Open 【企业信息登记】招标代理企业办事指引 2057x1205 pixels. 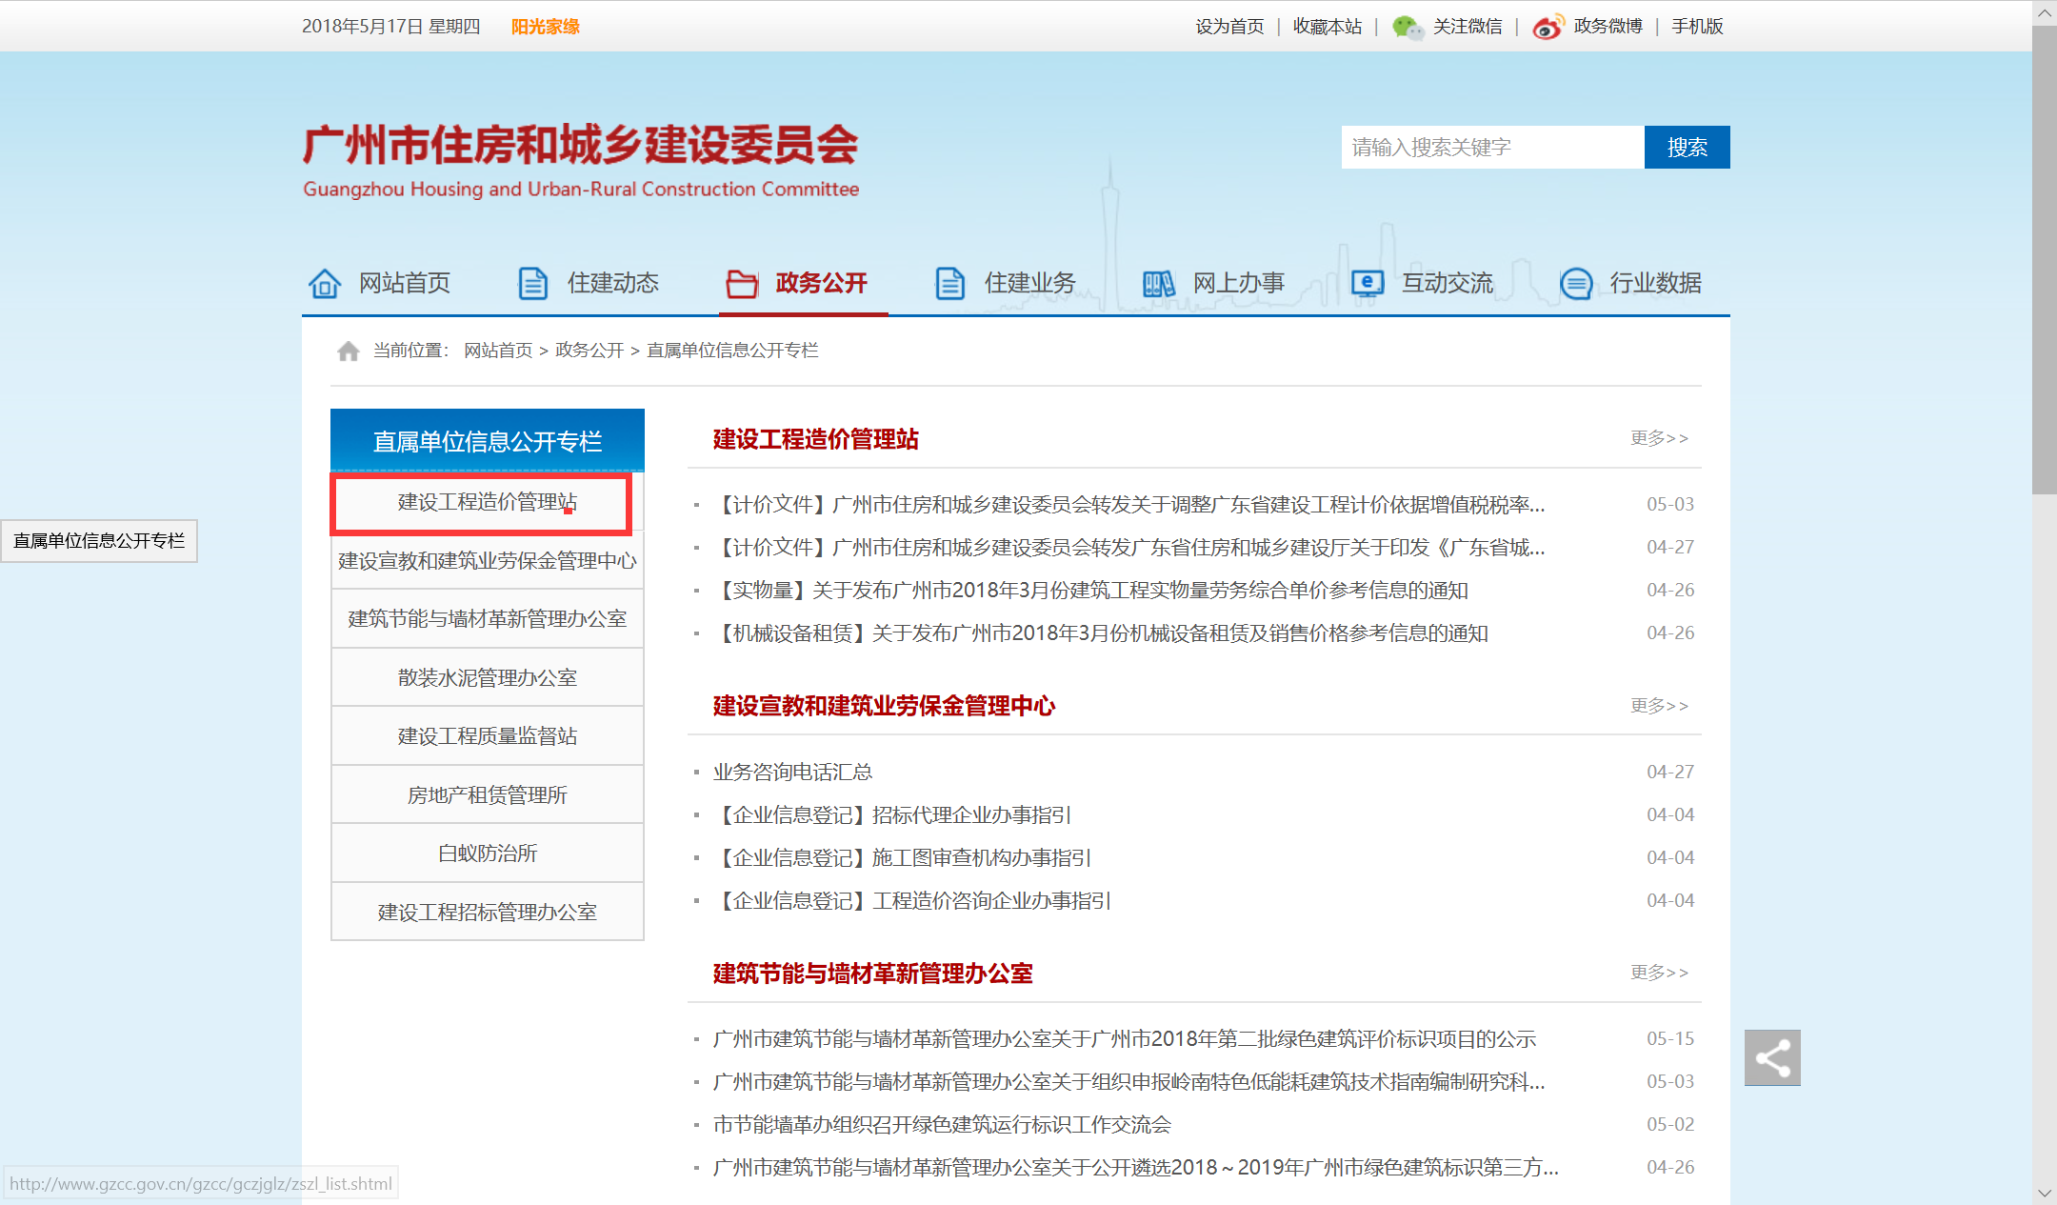(x=892, y=815)
